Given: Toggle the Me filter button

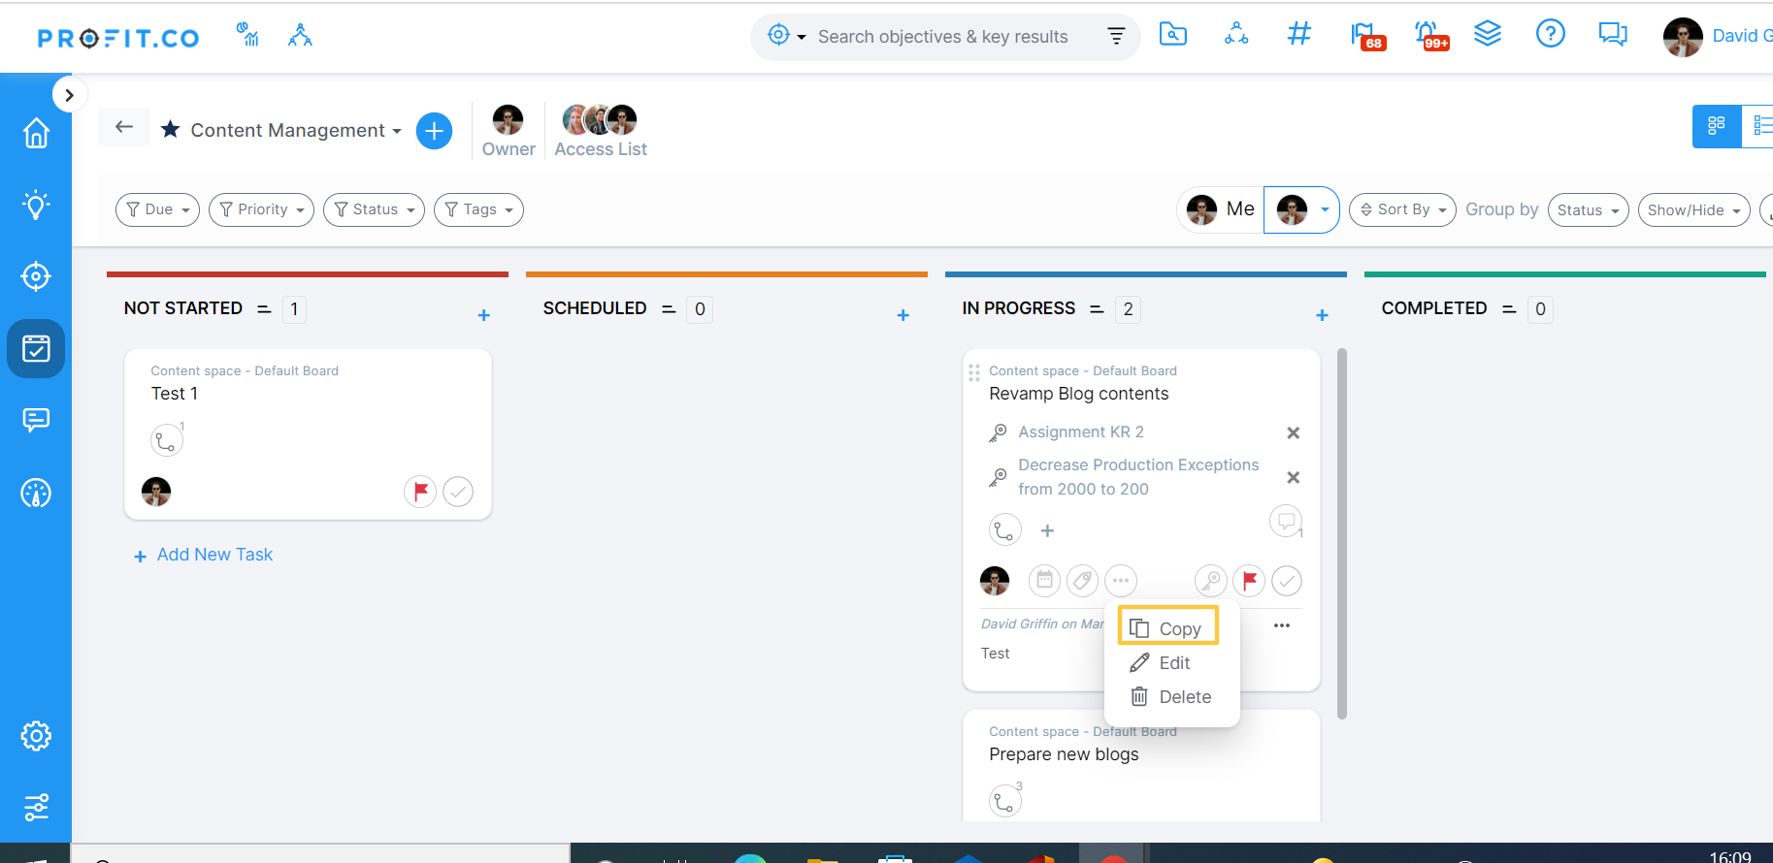Looking at the screenshot, I should coord(1221,209).
